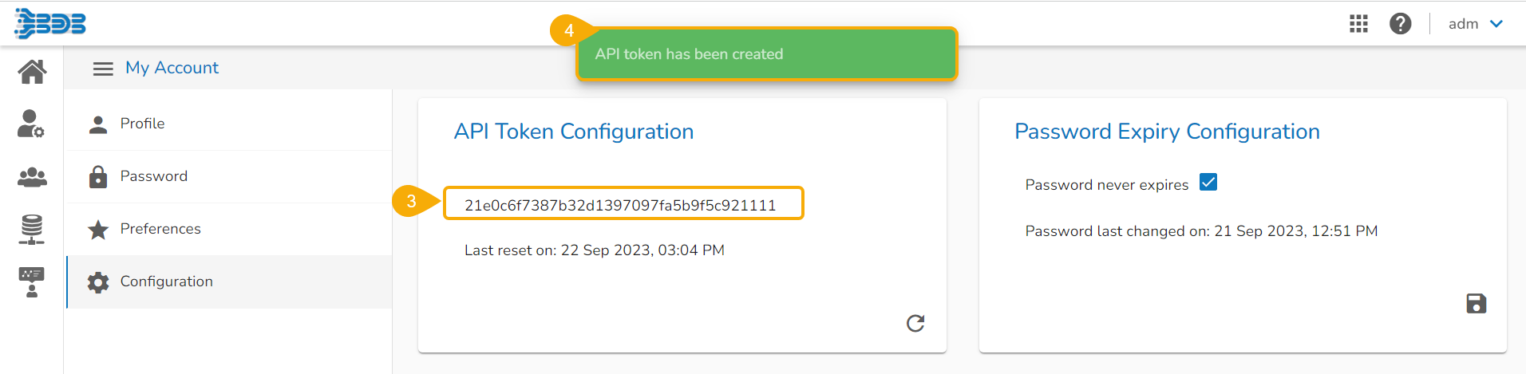Select the Configuration menu item

(166, 281)
